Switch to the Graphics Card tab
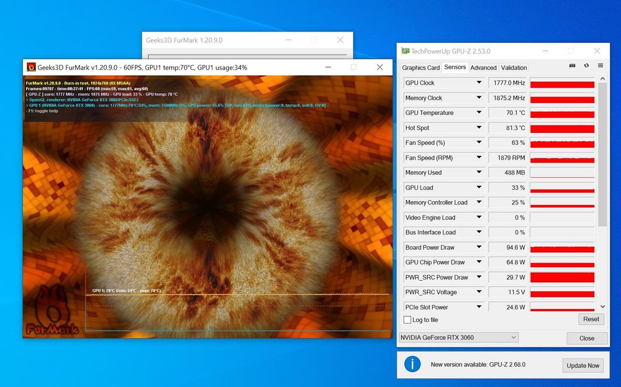Image resolution: width=621 pixels, height=387 pixels. [420, 68]
